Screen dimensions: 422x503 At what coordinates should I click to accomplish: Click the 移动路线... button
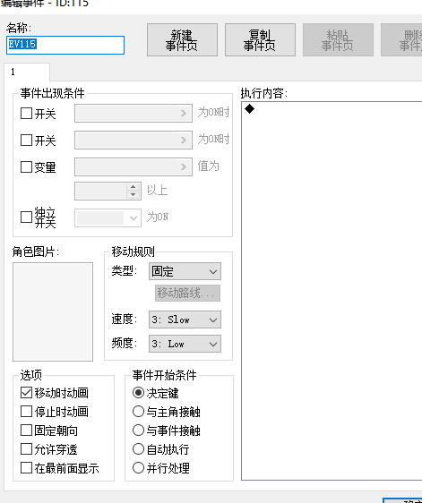(187, 294)
